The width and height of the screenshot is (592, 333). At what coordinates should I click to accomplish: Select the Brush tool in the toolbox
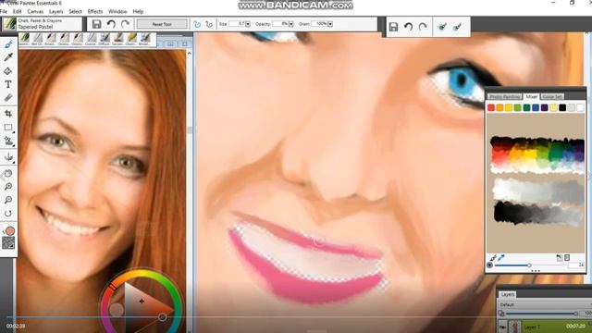pyautogui.click(x=8, y=44)
